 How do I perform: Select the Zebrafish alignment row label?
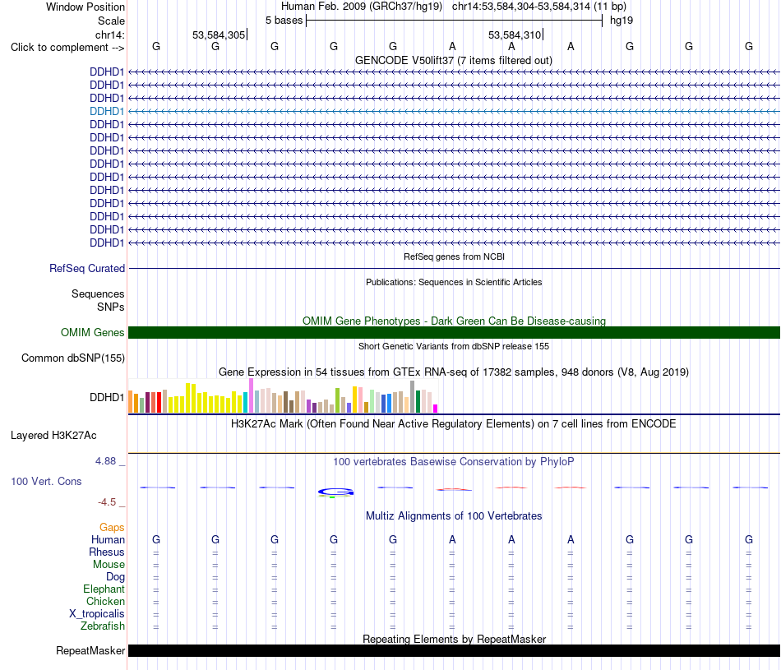click(x=103, y=626)
